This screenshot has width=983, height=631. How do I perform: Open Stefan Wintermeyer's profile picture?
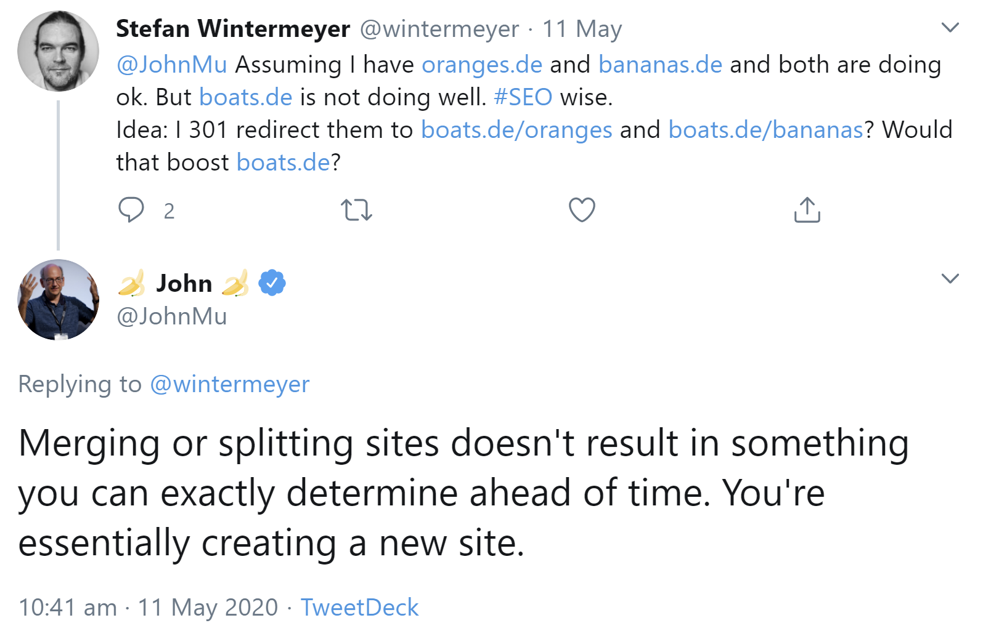click(59, 51)
